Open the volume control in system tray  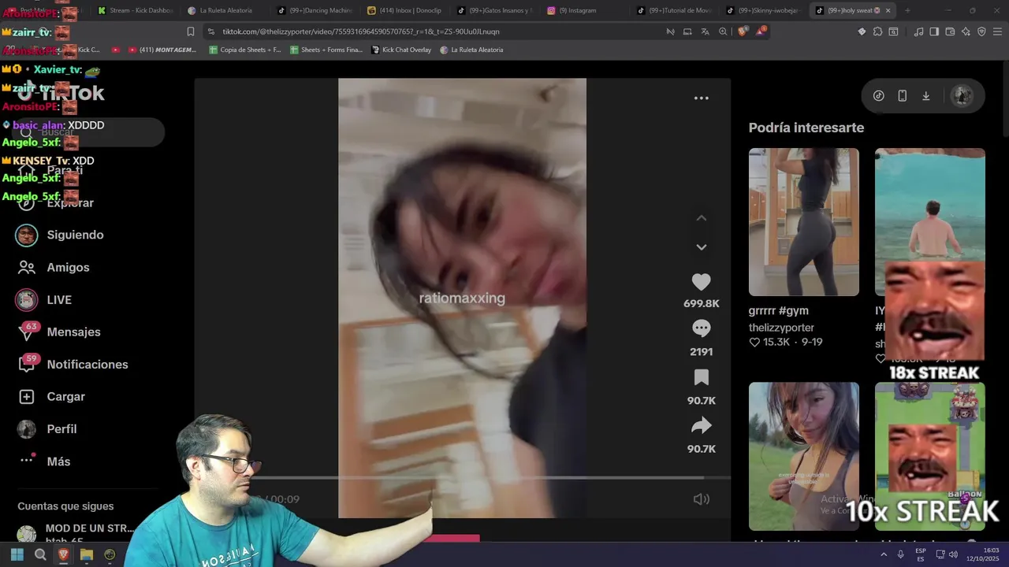(953, 554)
